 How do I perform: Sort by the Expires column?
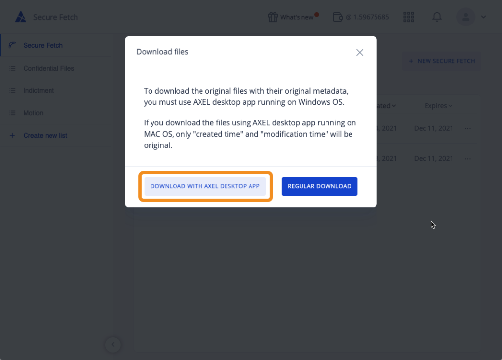(x=438, y=106)
